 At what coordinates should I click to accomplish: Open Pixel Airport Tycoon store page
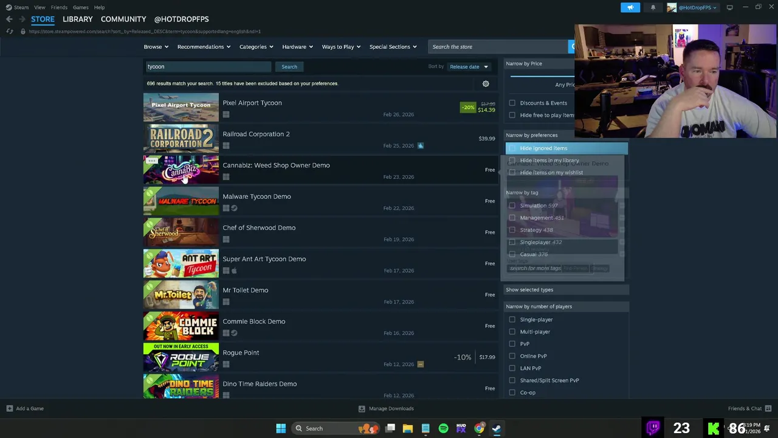[320, 108]
